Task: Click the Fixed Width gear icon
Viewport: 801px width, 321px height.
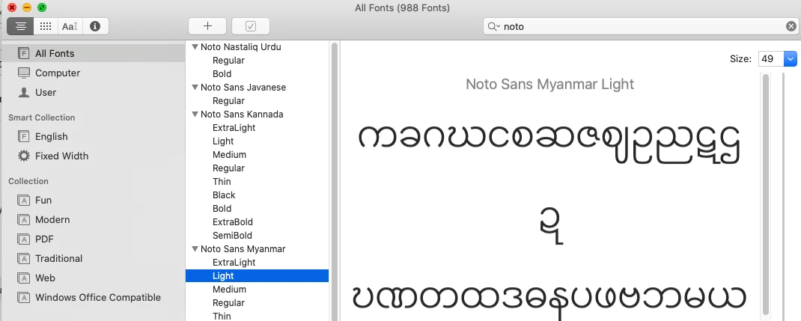Action: click(x=23, y=156)
